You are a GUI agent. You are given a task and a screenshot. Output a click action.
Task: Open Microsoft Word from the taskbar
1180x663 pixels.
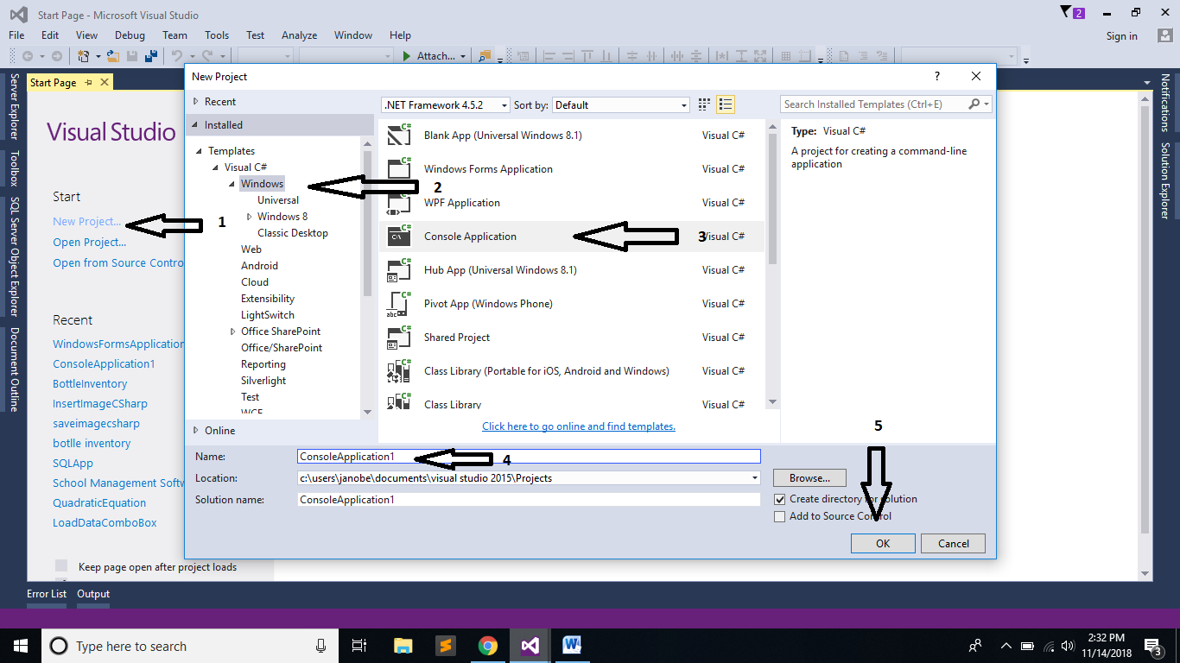pos(572,646)
